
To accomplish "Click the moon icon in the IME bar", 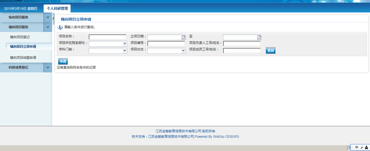I will point(361,147).
